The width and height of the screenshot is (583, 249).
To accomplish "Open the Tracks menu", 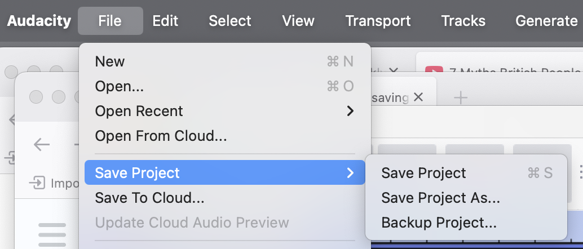I will point(463,21).
